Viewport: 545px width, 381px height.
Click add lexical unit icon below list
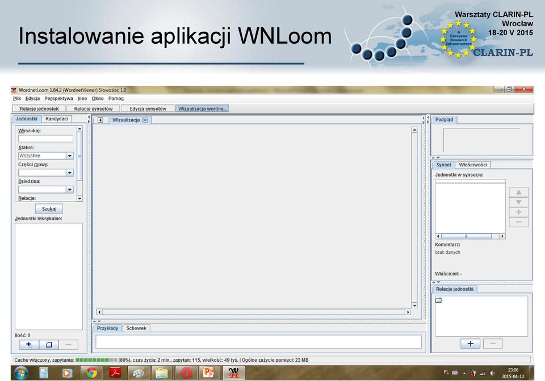29,345
